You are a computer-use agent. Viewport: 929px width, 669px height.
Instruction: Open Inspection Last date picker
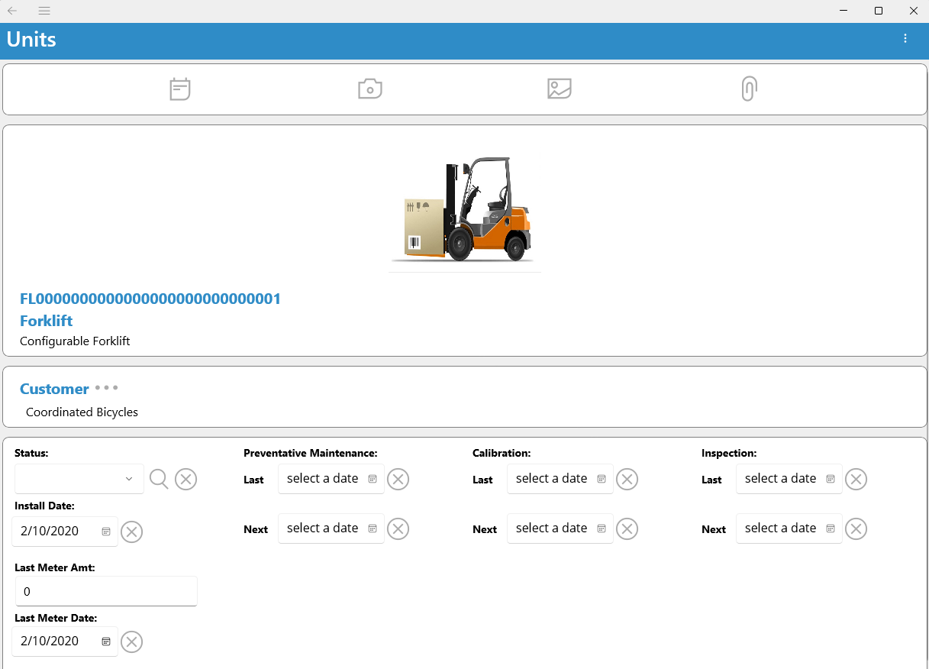pos(789,479)
